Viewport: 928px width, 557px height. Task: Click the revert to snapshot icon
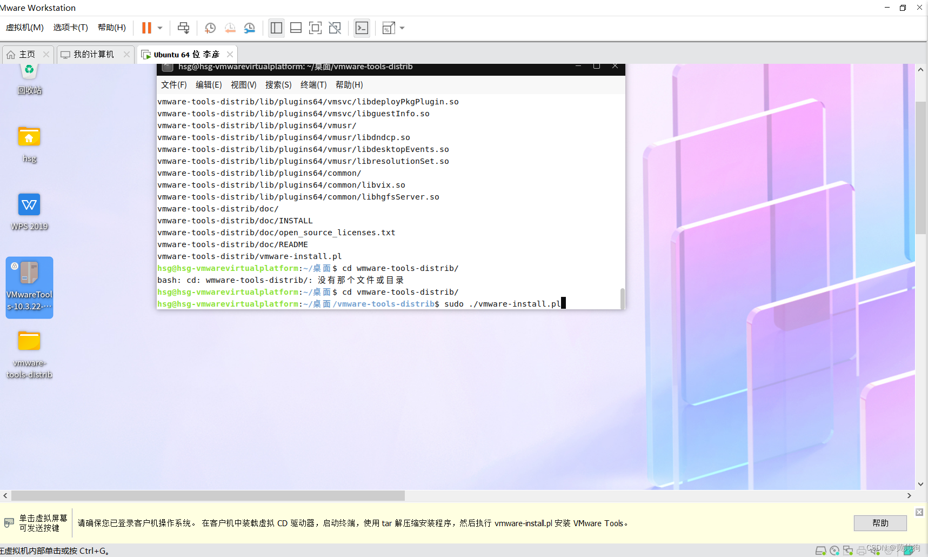230,28
